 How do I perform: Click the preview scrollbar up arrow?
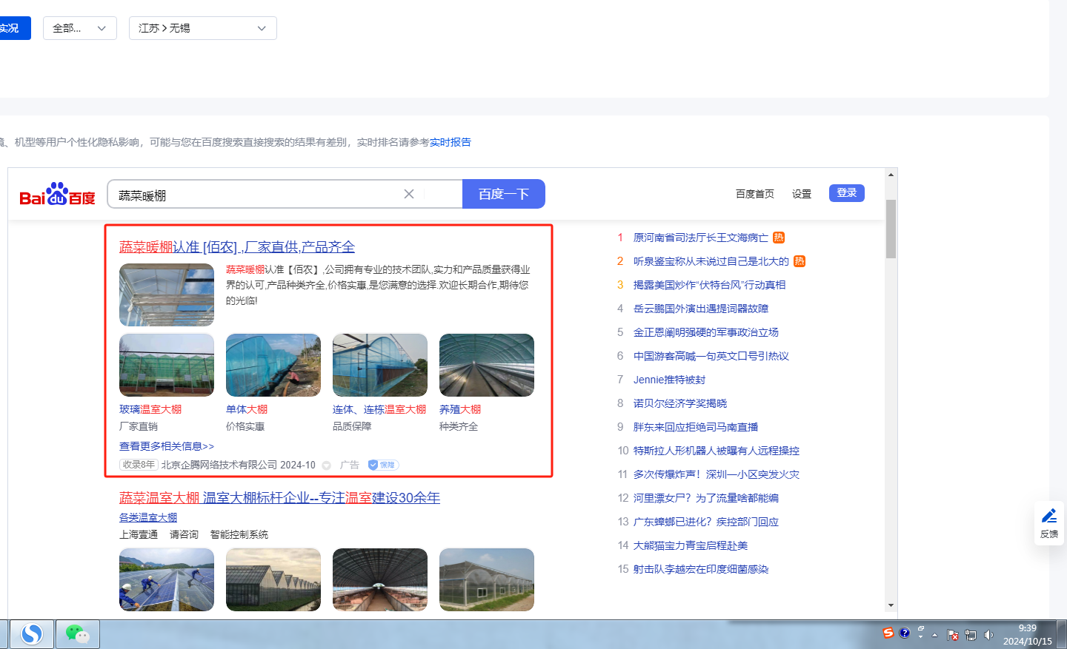pos(891,175)
